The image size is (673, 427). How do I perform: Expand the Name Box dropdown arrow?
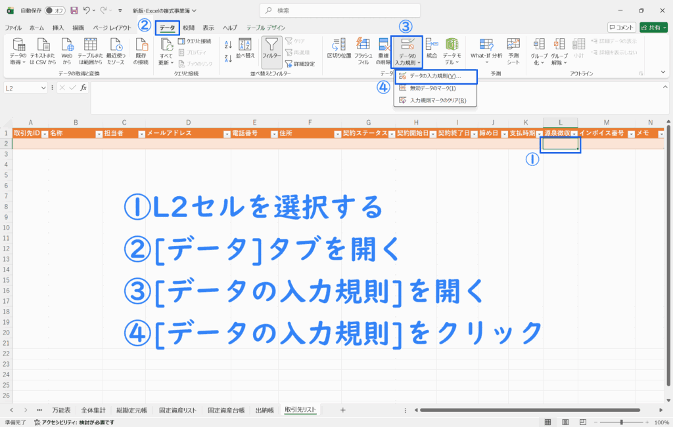(43, 87)
